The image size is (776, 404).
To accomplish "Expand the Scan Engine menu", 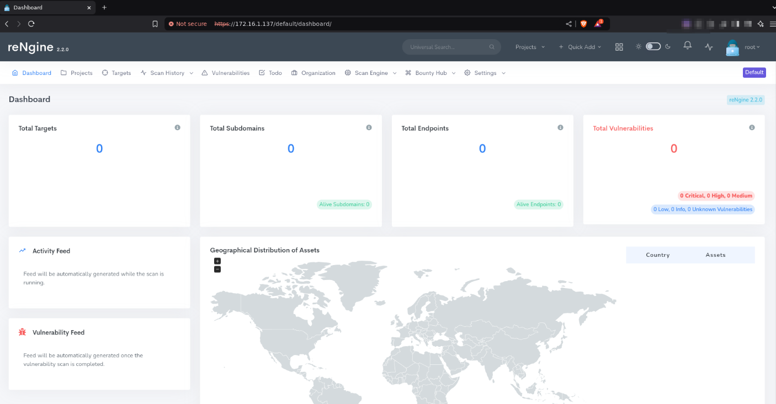I will pyautogui.click(x=371, y=73).
